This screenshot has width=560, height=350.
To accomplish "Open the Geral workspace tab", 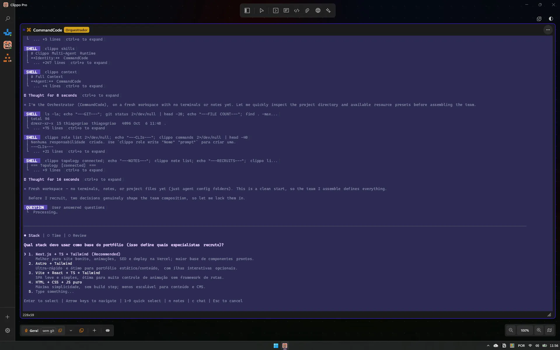I will [x=34, y=331].
